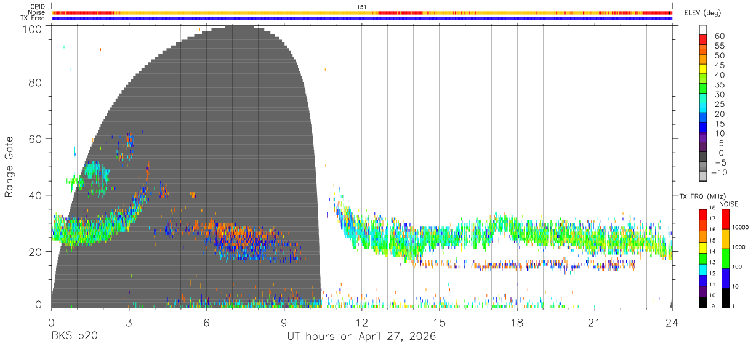Click the 10000 label on NOISE scale
The width and height of the screenshot is (756, 349).
click(741, 228)
